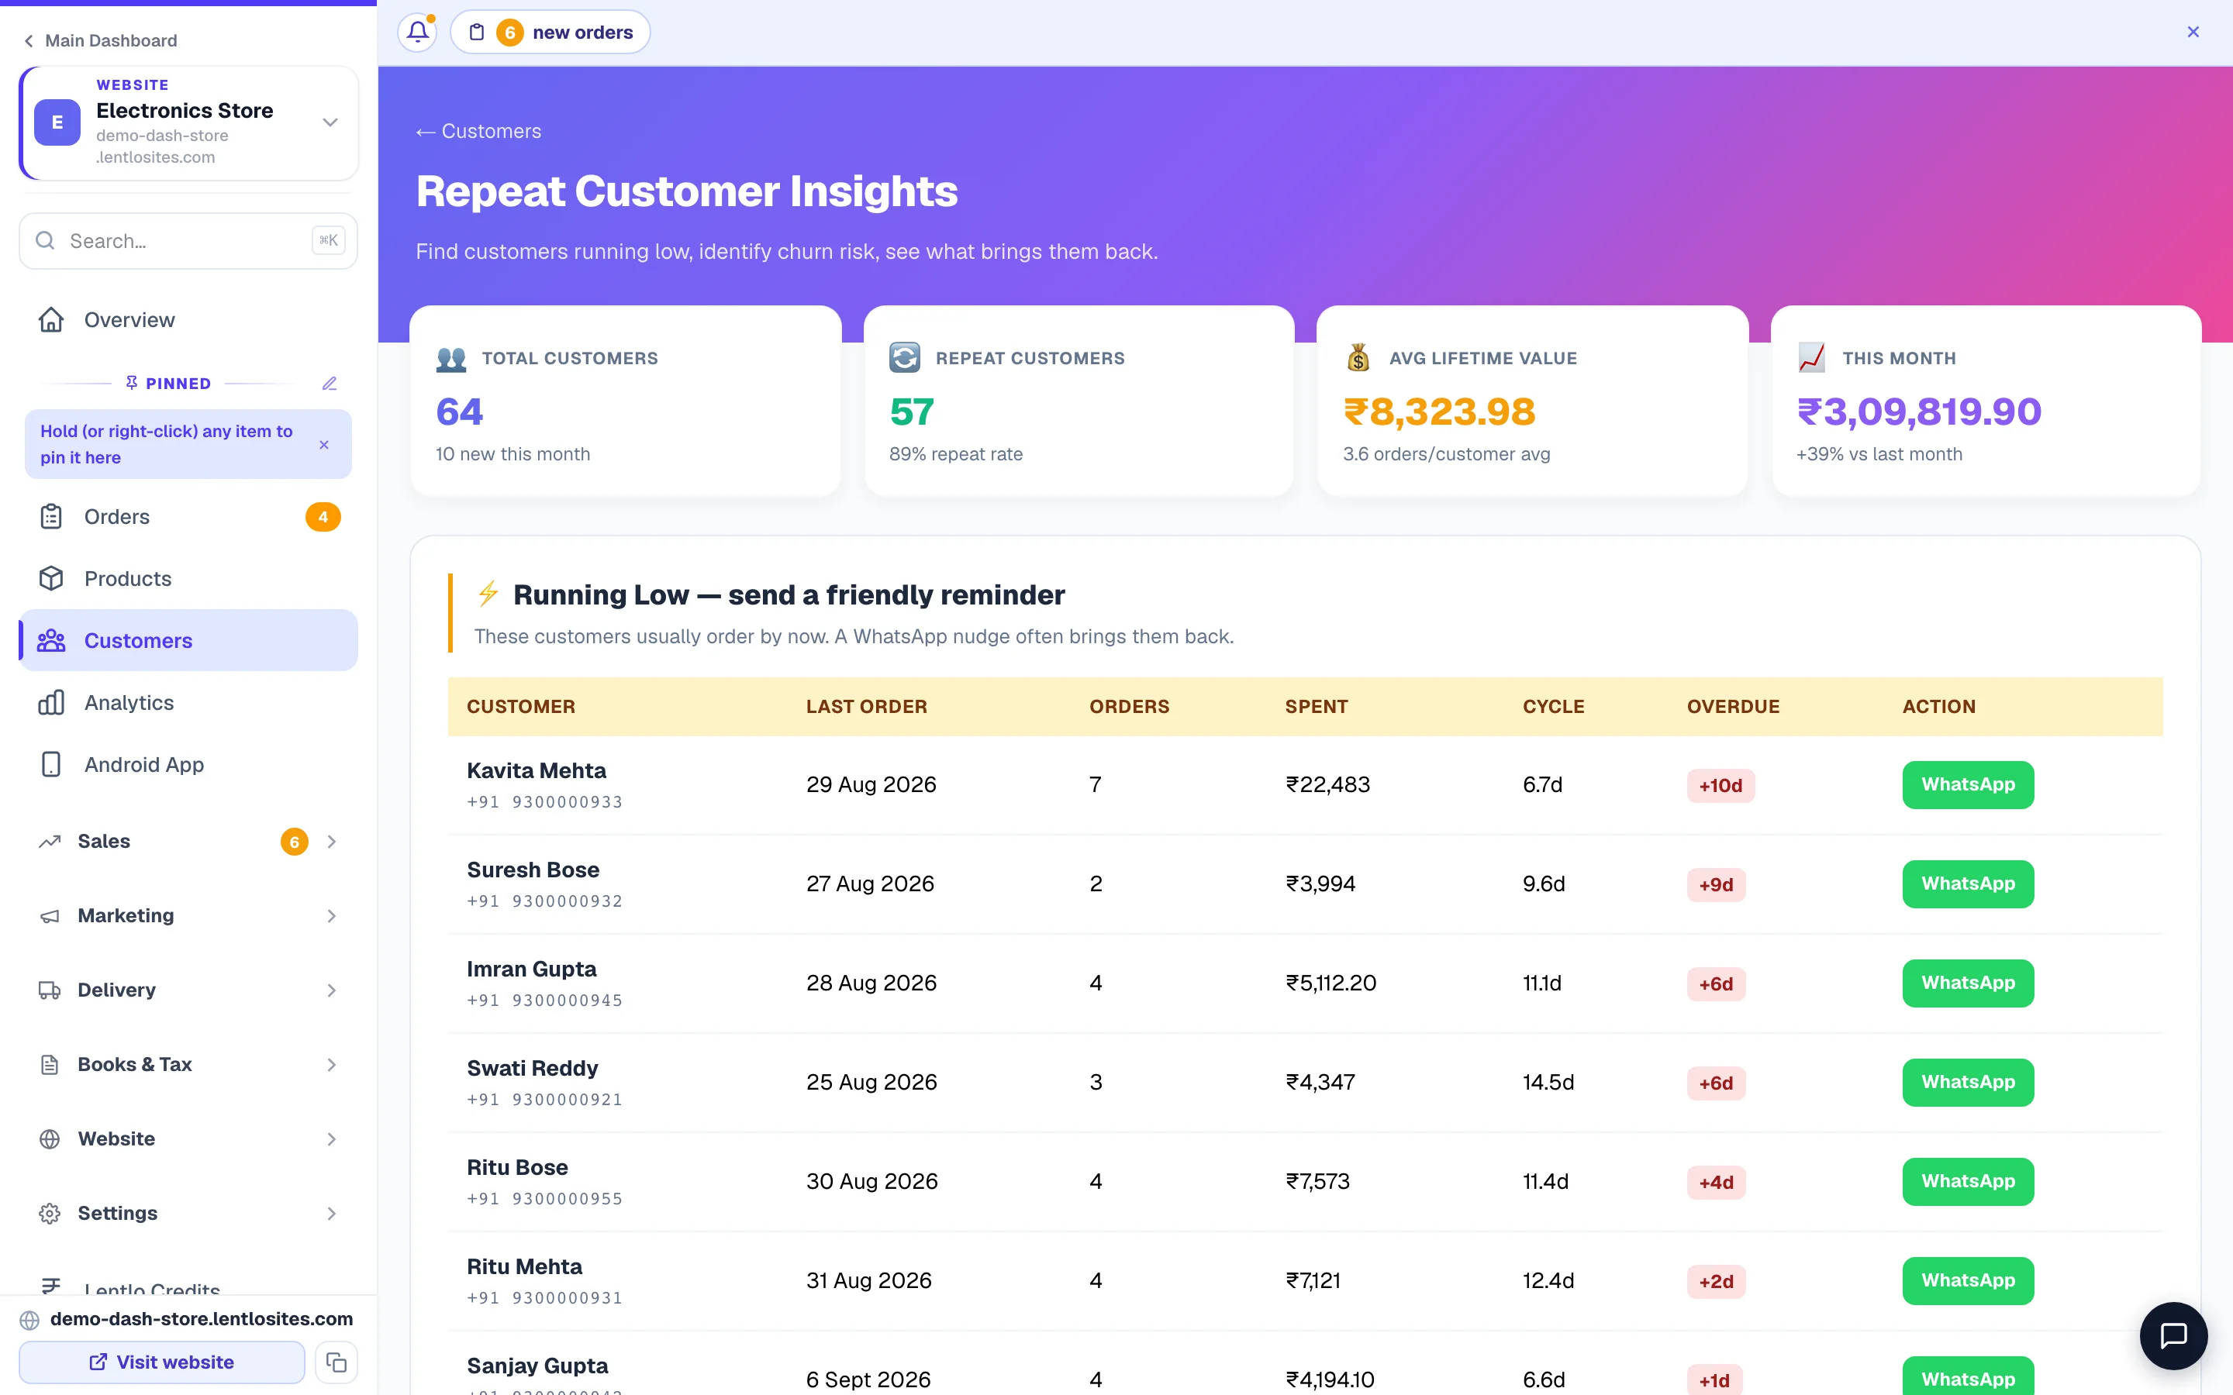Send WhatsApp reminder to Ritu Mehta
2233x1395 pixels.
point(1967,1280)
